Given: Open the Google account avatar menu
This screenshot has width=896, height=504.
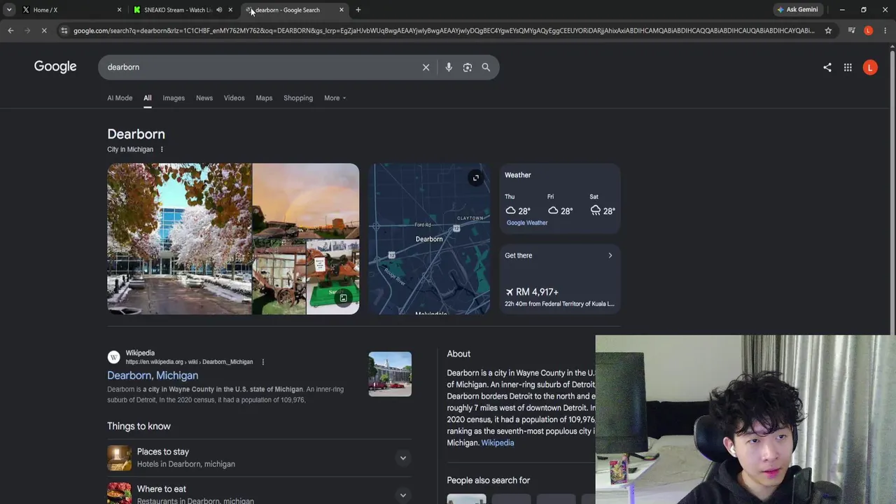Looking at the screenshot, I should [x=870, y=67].
